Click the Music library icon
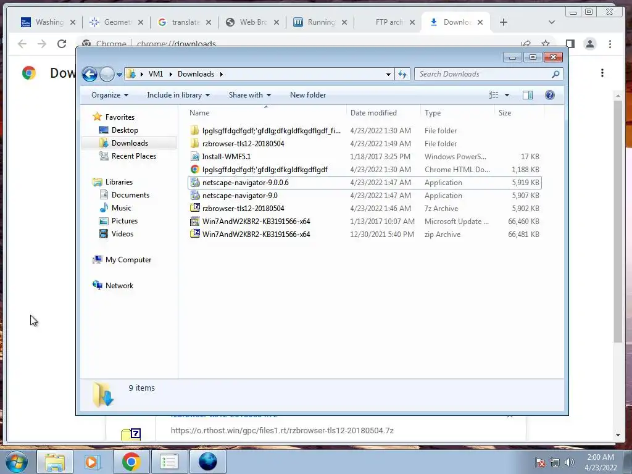The image size is (632, 474). [104, 208]
